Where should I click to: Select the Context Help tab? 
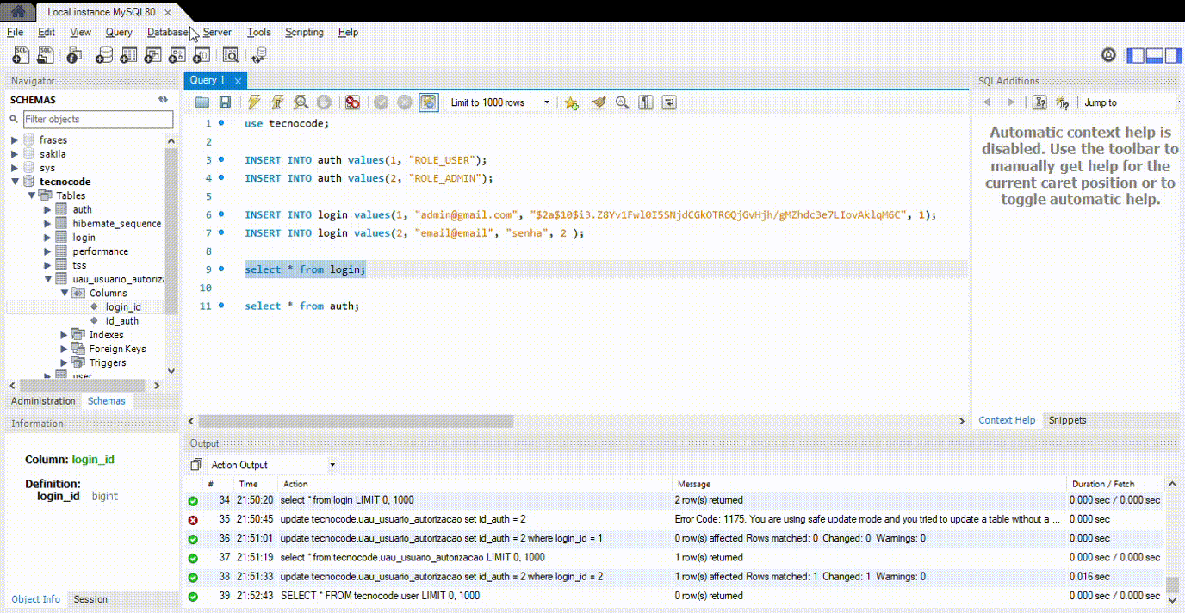(x=1007, y=420)
